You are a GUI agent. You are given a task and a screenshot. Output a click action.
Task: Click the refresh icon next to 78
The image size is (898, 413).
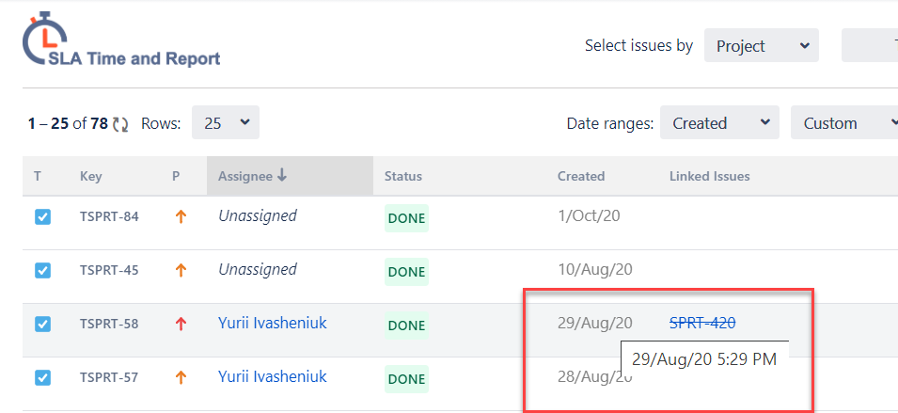coord(121,123)
